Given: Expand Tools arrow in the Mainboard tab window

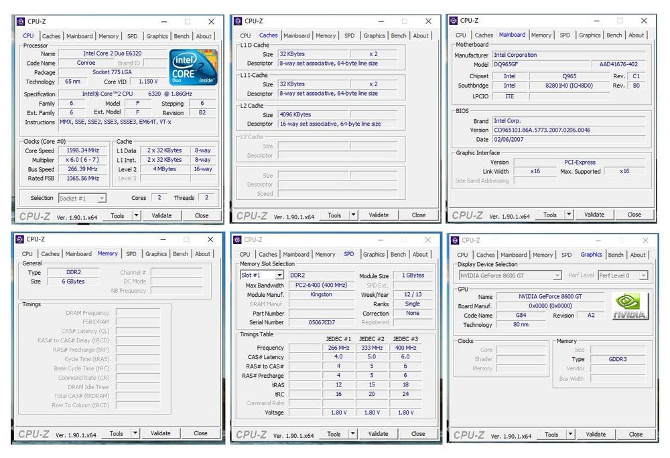Looking at the screenshot, I should coord(569,215).
